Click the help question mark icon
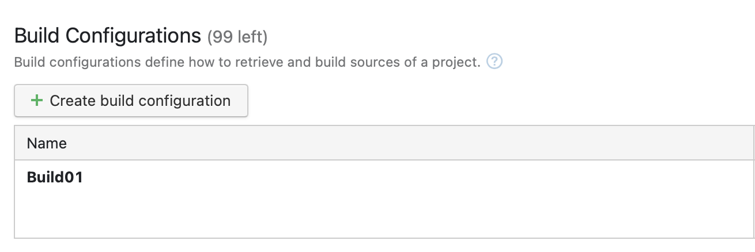 (x=494, y=62)
